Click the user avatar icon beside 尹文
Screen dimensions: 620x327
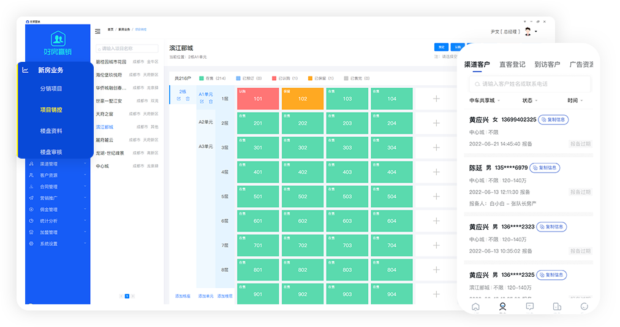pyautogui.click(x=527, y=31)
